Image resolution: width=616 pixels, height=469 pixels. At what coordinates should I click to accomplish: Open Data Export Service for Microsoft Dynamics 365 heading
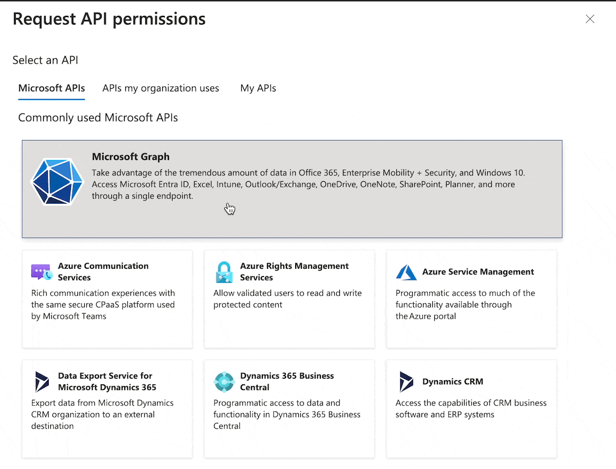pos(107,381)
